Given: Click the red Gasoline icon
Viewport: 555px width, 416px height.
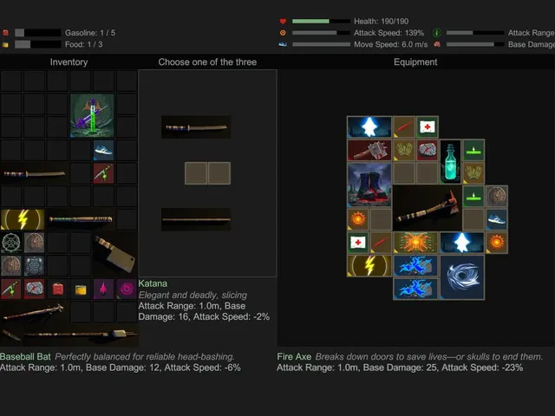Looking at the screenshot, I should pos(5,33).
